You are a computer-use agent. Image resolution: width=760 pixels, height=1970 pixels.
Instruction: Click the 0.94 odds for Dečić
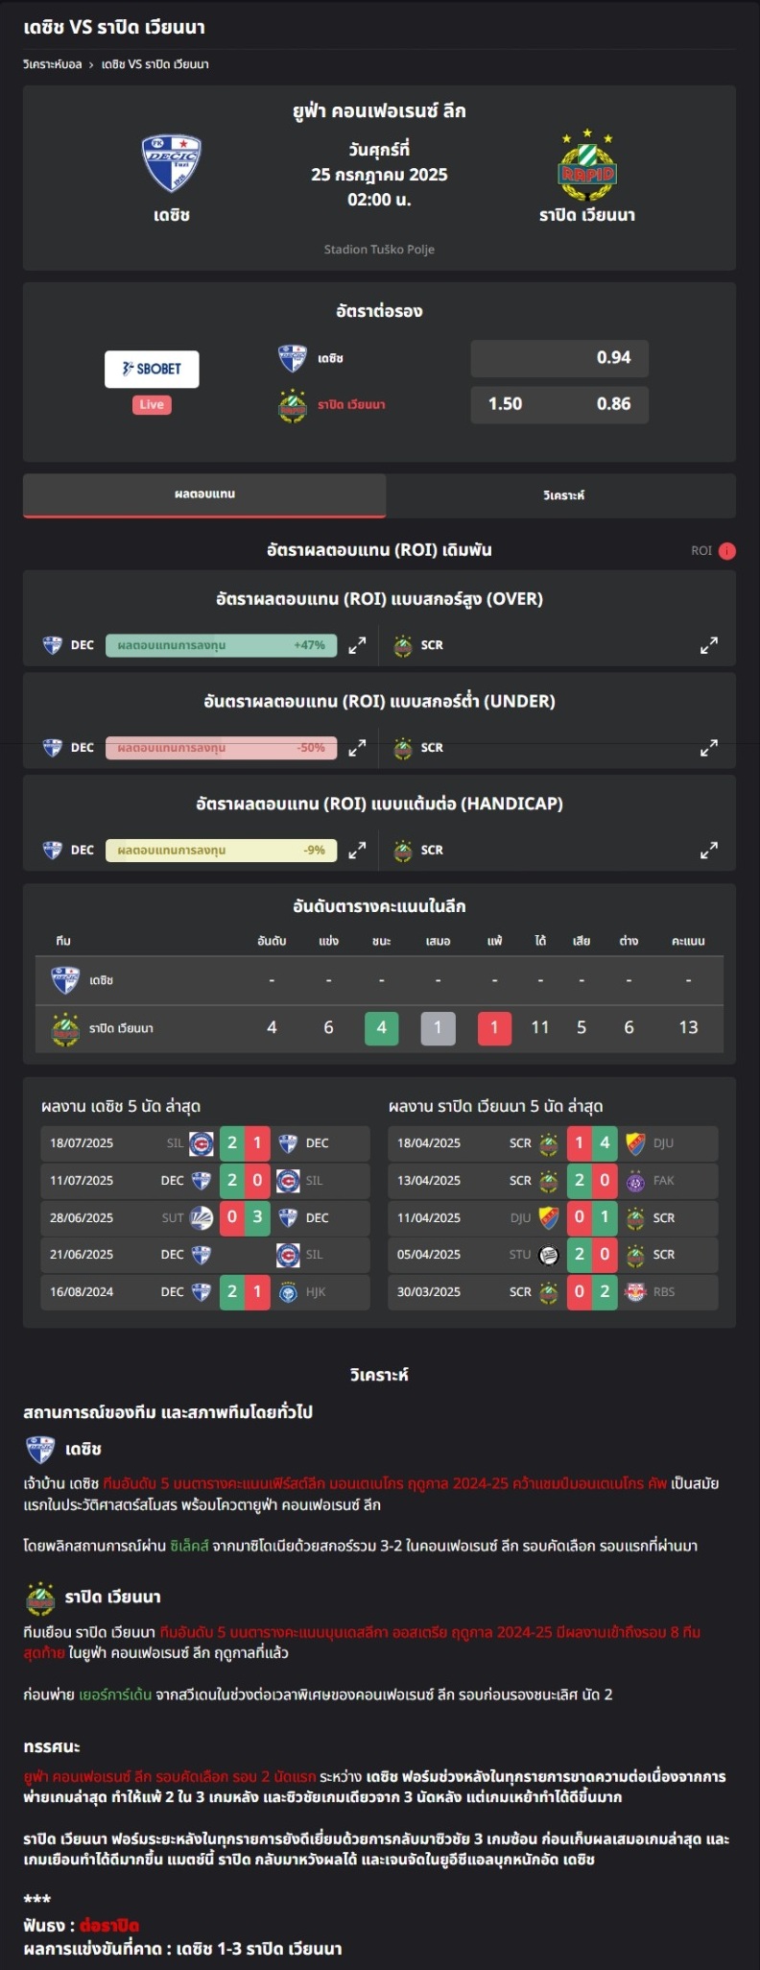pos(559,358)
